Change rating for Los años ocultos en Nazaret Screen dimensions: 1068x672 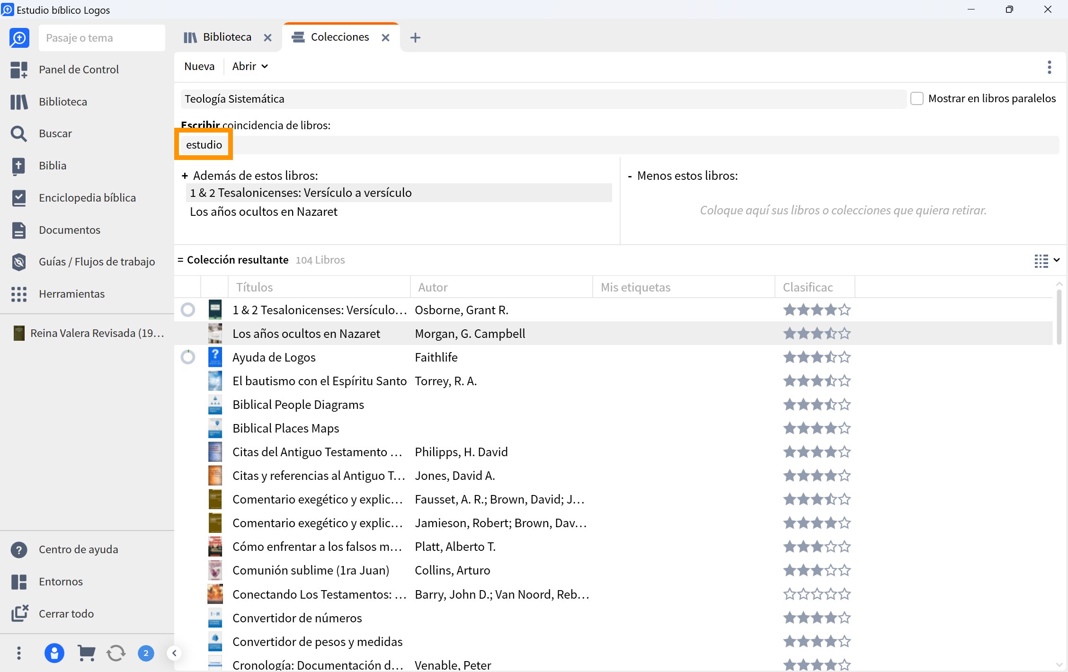(817, 334)
